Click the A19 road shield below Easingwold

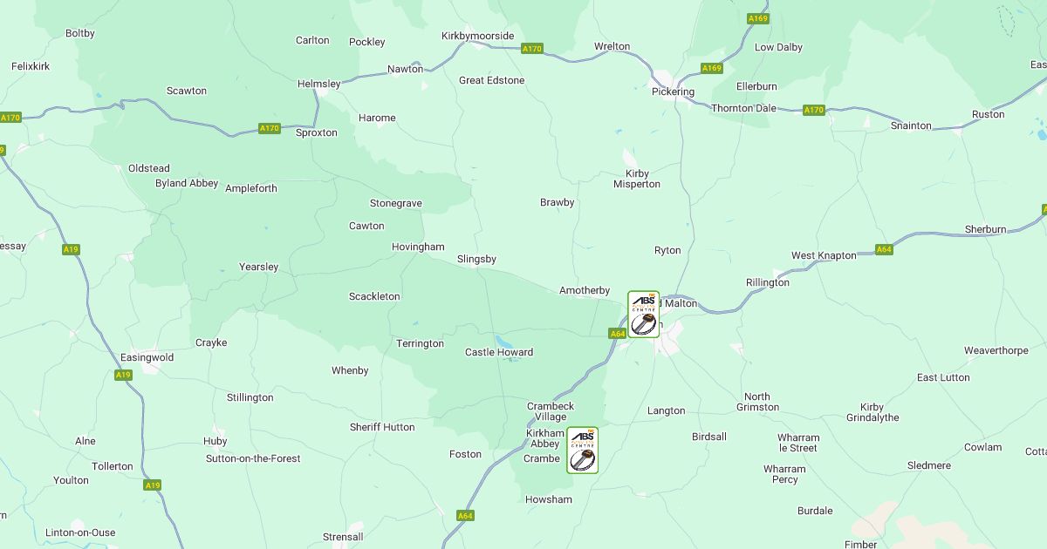[123, 375]
